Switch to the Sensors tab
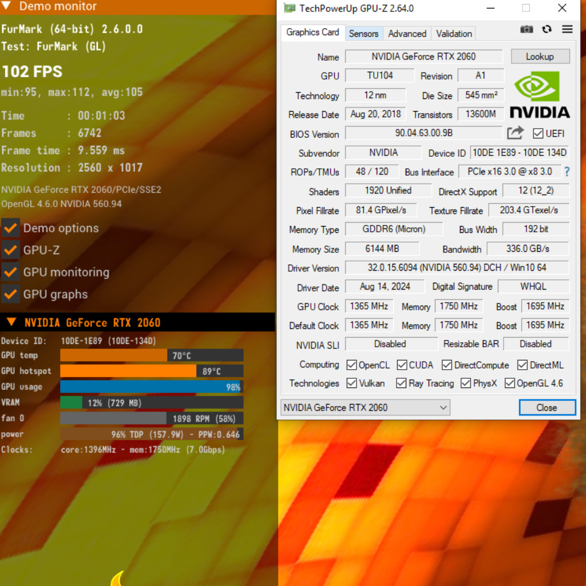The height and width of the screenshot is (586, 586). point(363,34)
